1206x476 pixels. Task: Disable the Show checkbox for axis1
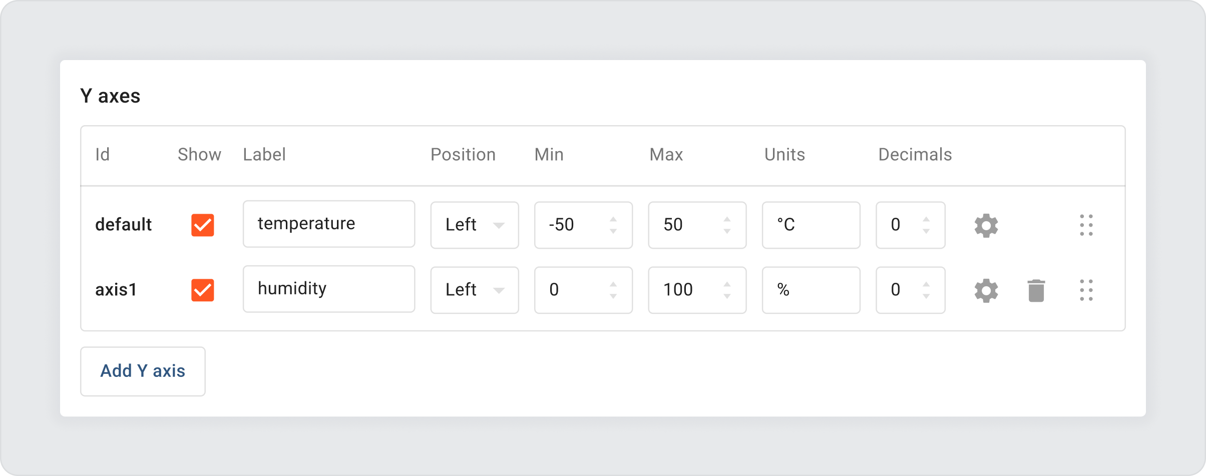coord(202,290)
